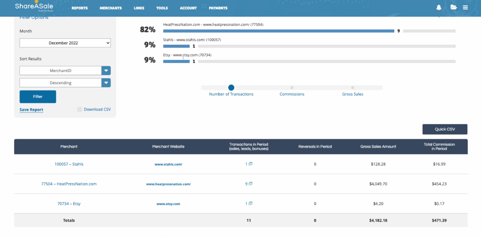Open transaction details popup icon for Etsy row
The height and width of the screenshot is (238, 481).
[x=250, y=203]
